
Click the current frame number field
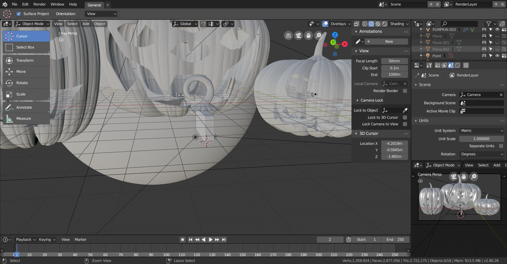coord(330,239)
